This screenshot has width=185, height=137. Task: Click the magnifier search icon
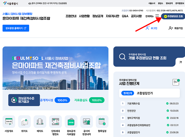tap(122, 57)
